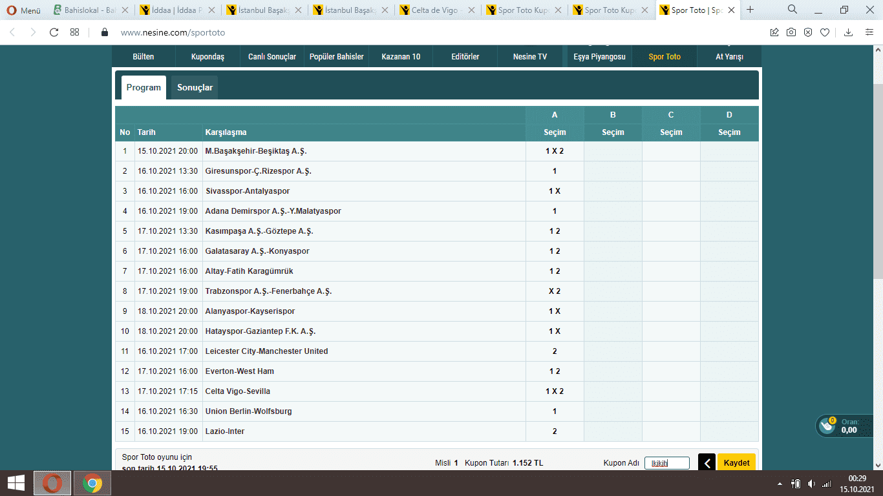The image size is (883, 496).
Task: Go forward with browser forward arrow
Action: [33, 32]
